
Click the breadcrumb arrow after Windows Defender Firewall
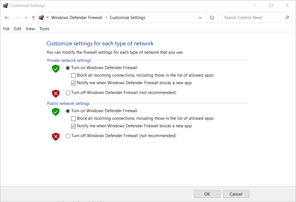106,17
